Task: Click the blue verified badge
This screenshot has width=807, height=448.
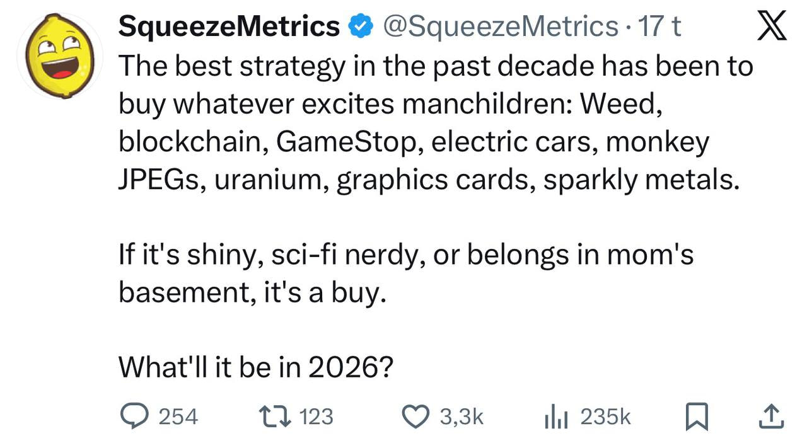Action: pos(359,25)
